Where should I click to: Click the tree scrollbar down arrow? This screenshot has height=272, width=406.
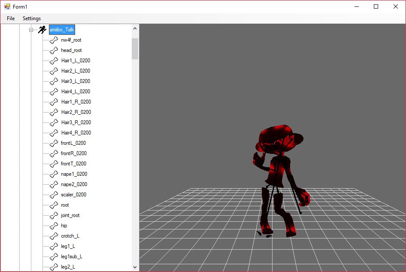135,267
